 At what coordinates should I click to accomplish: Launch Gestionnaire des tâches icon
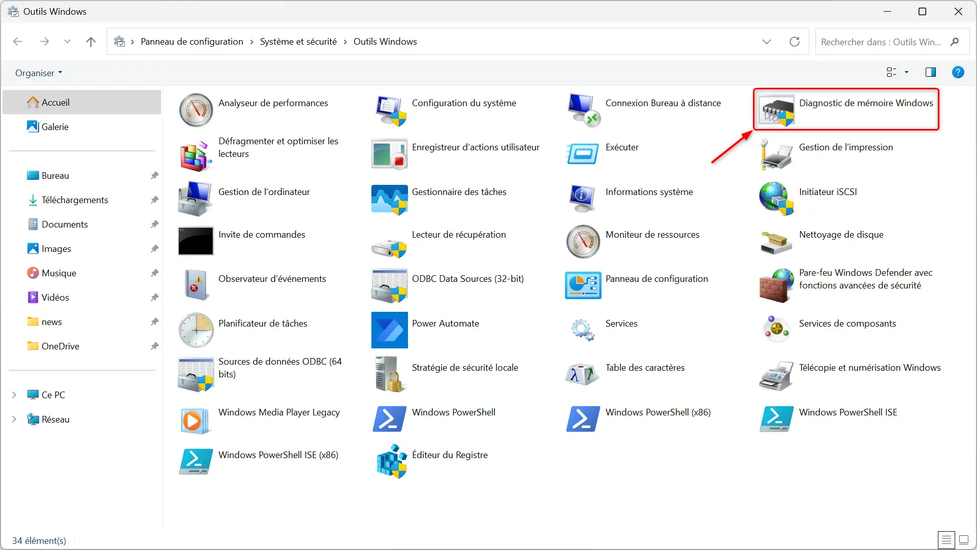tap(390, 199)
